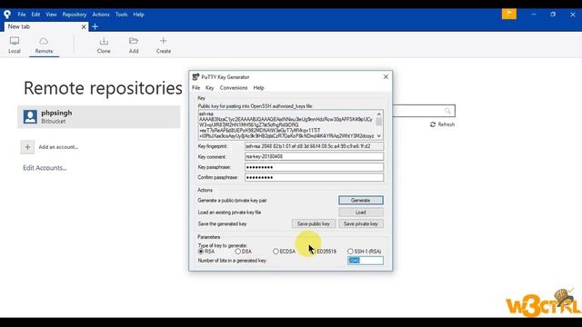The height and width of the screenshot is (327, 582).
Task: Open PuTTY Key menu
Action: [210, 88]
